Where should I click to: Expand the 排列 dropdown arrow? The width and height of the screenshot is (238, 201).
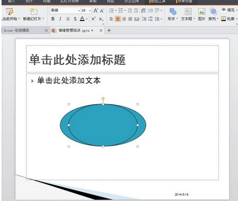tap(218, 19)
